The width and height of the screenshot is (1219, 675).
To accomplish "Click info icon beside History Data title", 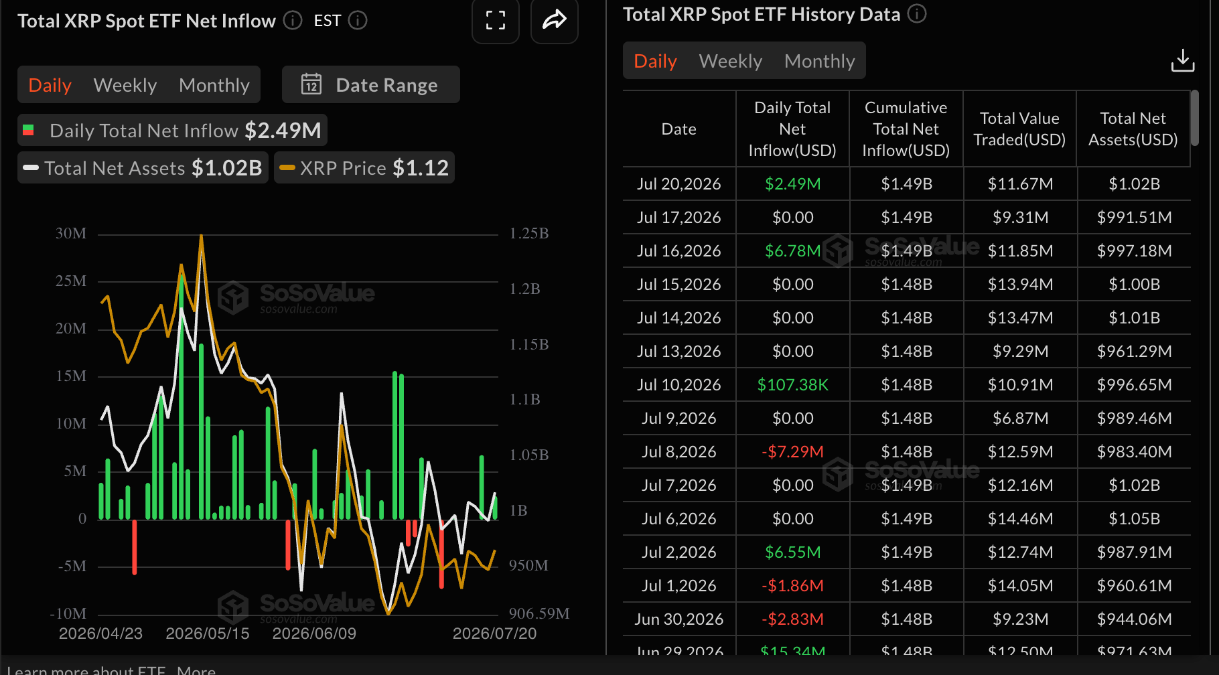I will pyautogui.click(x=917, y=14).
